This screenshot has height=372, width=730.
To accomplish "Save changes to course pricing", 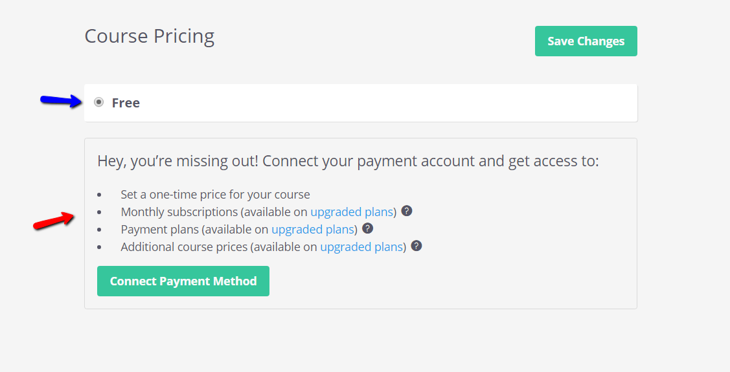I will (586, 41).
